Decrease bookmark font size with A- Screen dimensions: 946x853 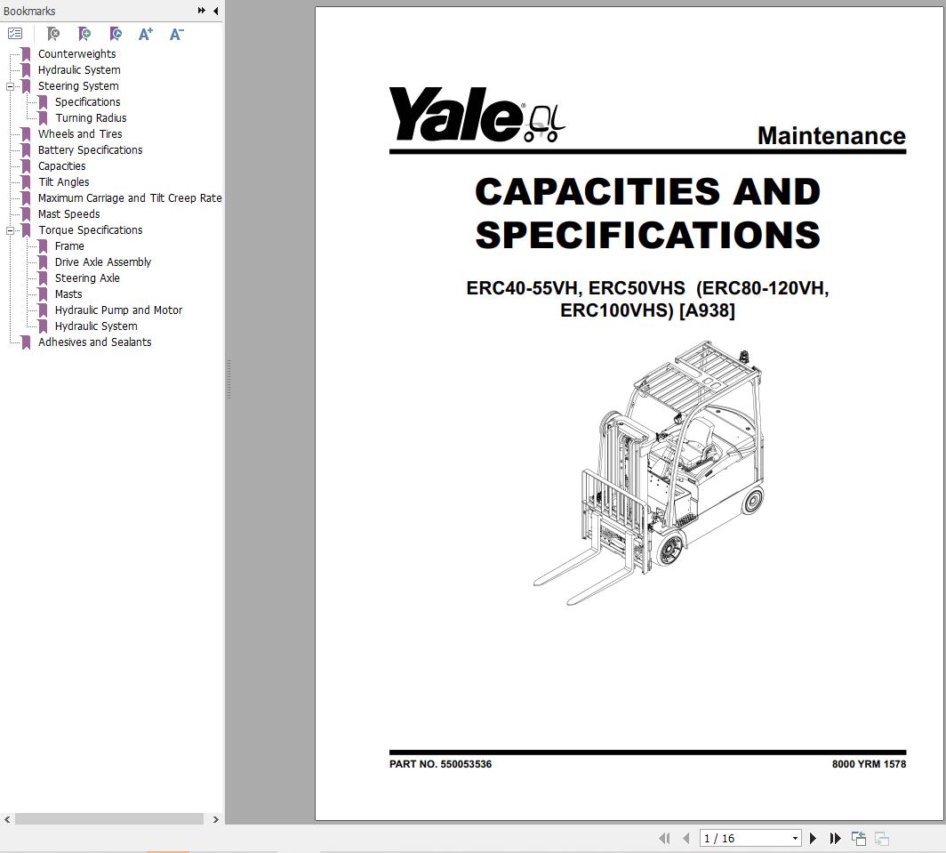click(176, 34)
